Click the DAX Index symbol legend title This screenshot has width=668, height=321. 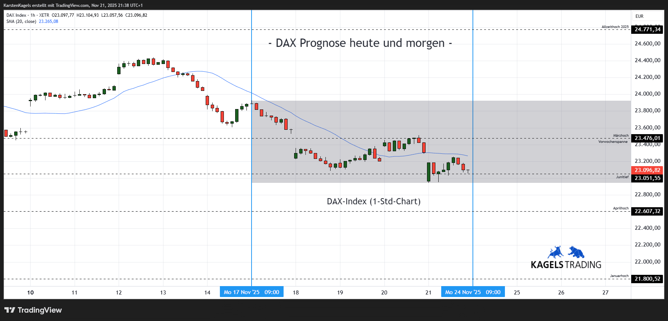(x=16, y=15)
